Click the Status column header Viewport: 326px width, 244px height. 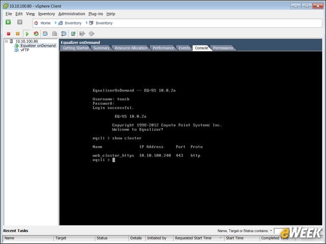112,238
